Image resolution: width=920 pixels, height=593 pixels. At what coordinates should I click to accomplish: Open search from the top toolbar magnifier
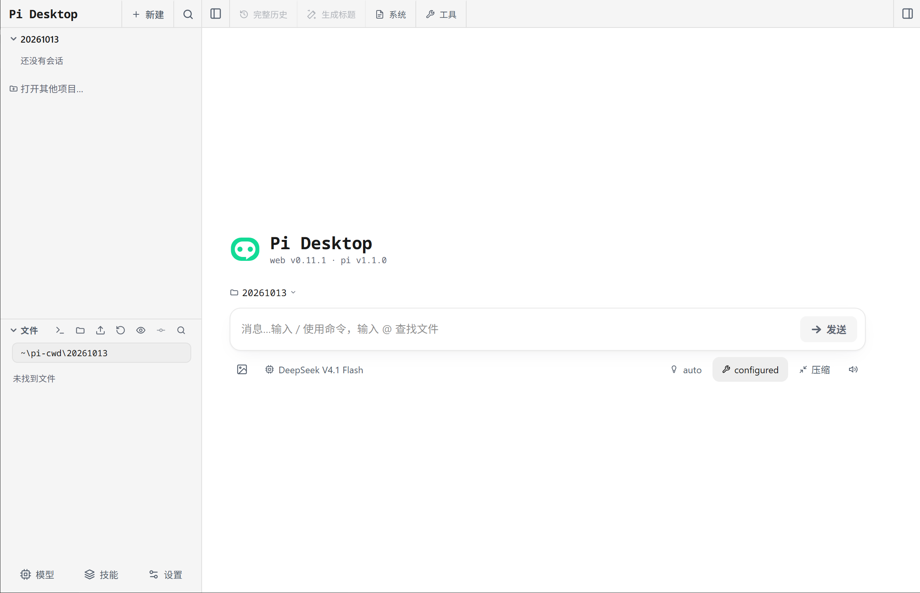click(188, 14)
